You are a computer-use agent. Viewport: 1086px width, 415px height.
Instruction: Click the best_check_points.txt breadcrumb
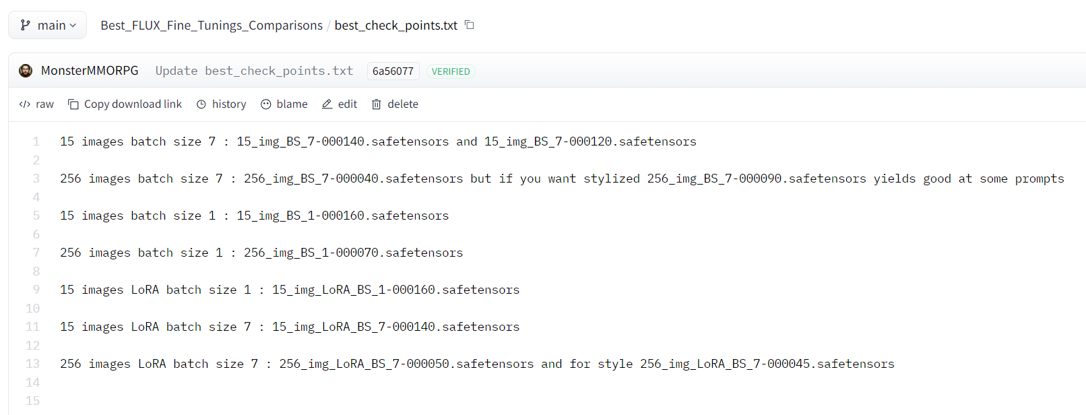pos(395,26)
